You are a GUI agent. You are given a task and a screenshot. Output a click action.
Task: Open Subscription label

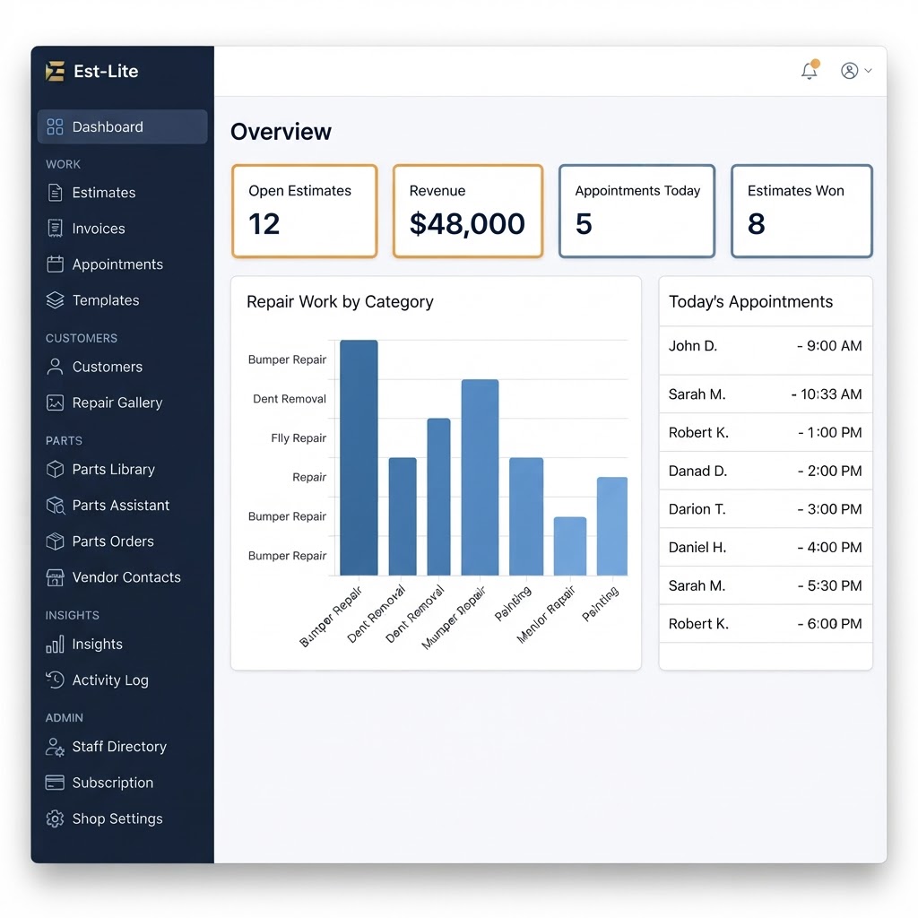click(112, 783)
